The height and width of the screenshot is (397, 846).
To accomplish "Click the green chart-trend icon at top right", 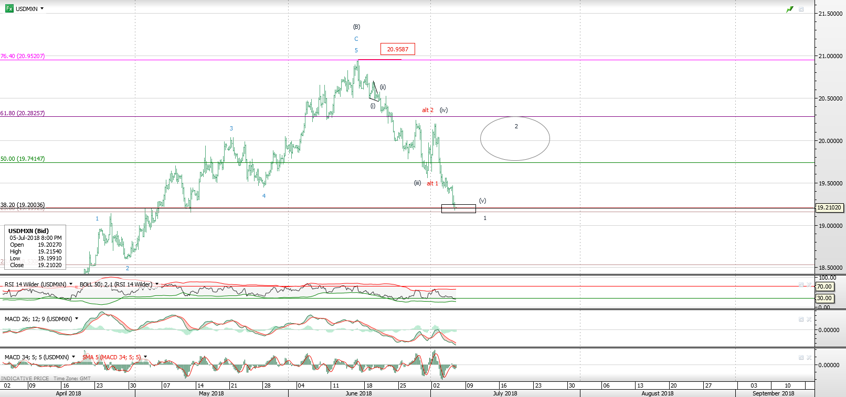I will tap(789, 9).
